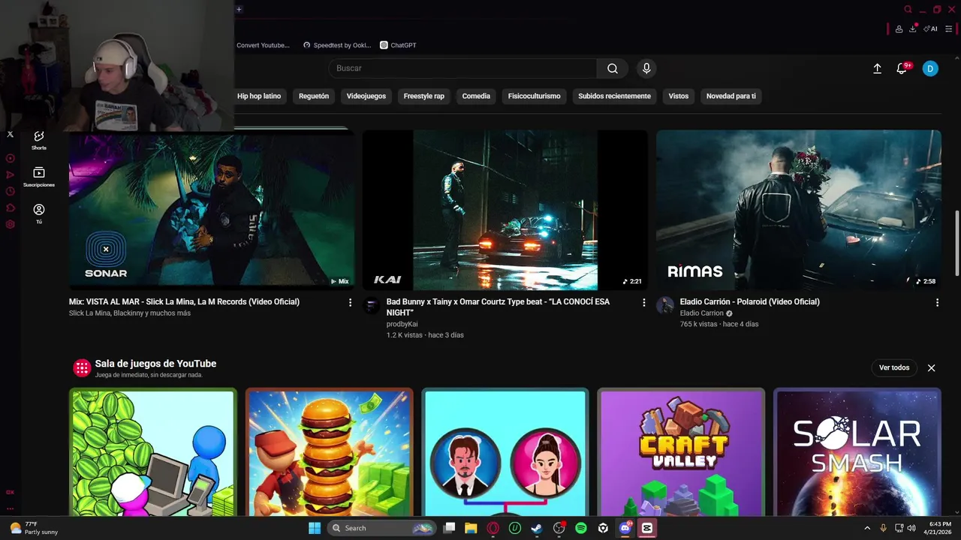The width and height of the screenshot is (961, 540).
Task: Open the Solar Smash game card
Action: coord(857,452)
